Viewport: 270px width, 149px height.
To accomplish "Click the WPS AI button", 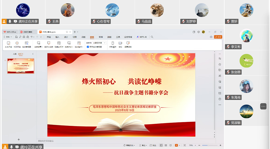I will coord(142,37).
